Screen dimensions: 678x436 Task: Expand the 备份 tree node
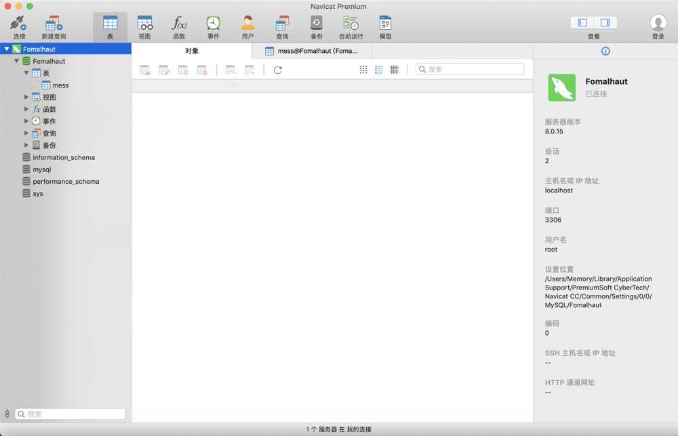pos(26,145)
